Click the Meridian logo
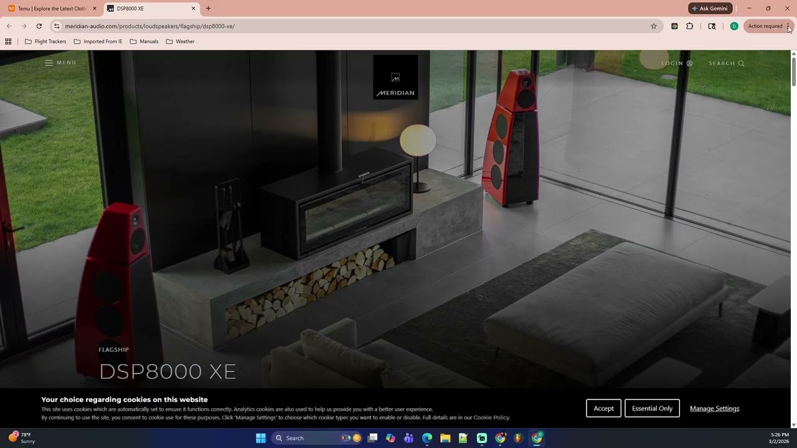 395,77
